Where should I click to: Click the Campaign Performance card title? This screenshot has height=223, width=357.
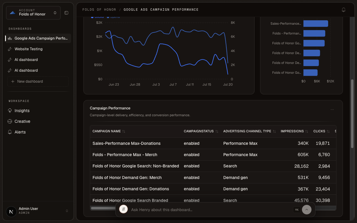click(110, 108)
